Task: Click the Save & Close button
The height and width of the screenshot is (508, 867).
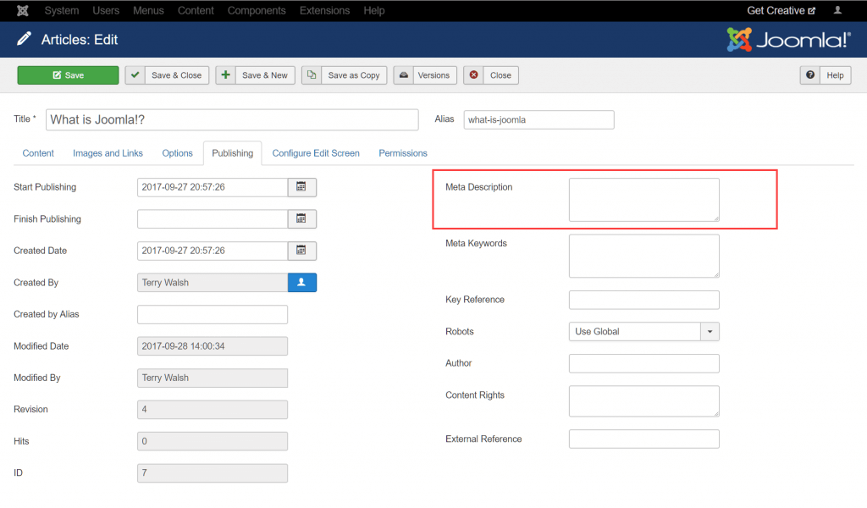Action: (167, 75)
